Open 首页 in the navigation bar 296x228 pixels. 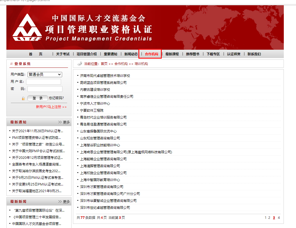36,54
